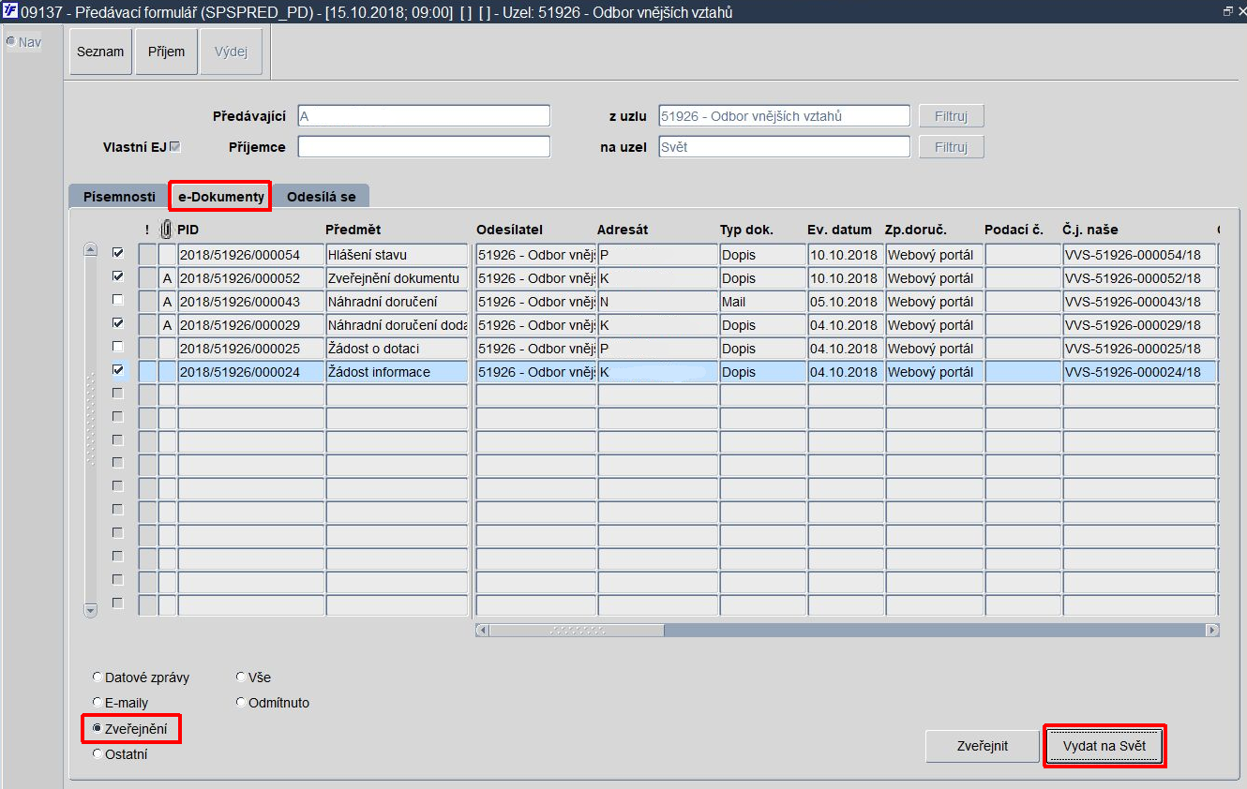Open the Odesílá se tab

pos(322,197)
